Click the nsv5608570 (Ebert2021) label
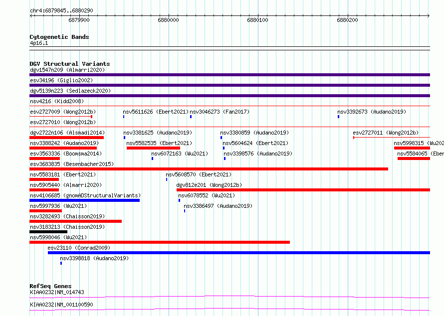 coord(199,174)
